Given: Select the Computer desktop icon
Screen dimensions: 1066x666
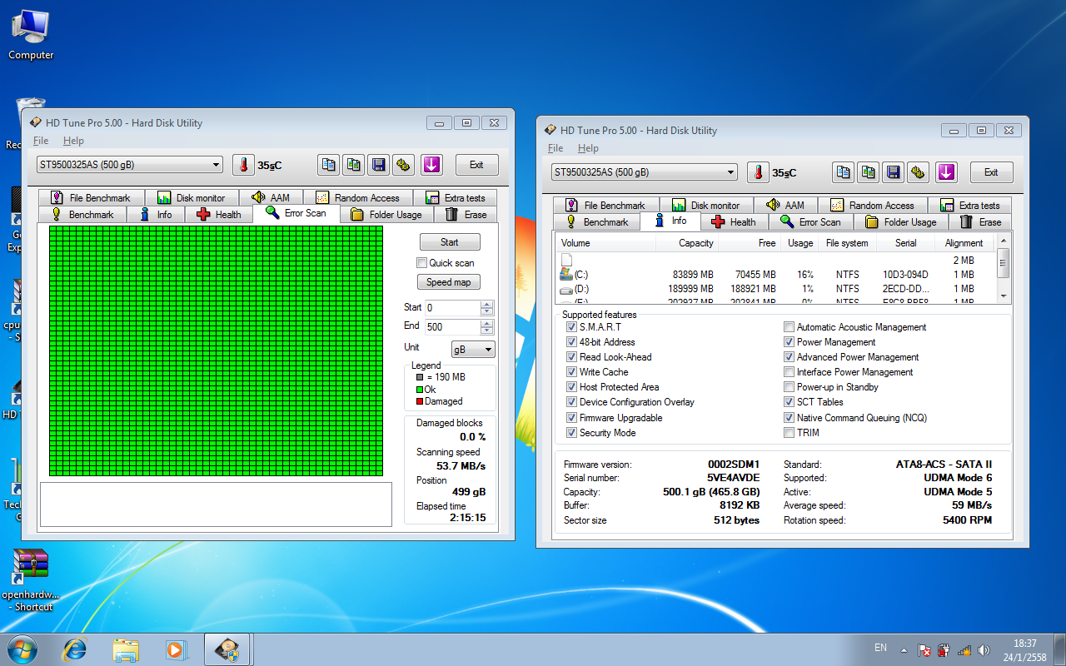Looking at the screenshot, I should click(31, 35).
